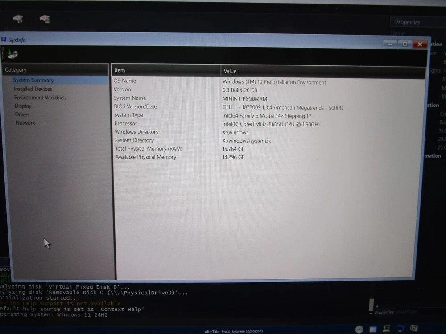Select System Summary category
This screenshot has width=446, height=334.
click(33, 81)
